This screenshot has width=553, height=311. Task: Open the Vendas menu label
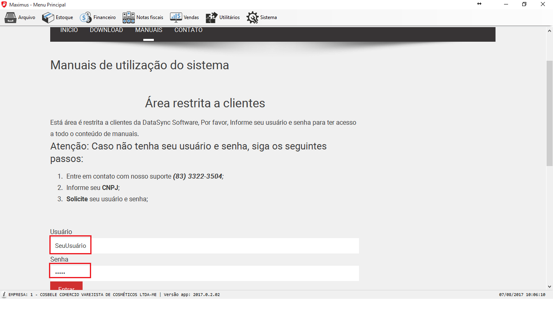pyautogui.click(x=191, y=17)
